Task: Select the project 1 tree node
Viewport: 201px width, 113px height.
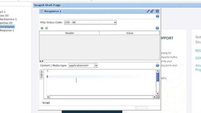Action: pos(3,12)
